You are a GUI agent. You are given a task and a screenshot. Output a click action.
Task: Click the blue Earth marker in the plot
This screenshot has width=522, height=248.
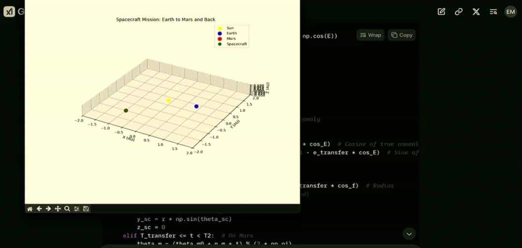pyautogui.click(x=196, y=106)
